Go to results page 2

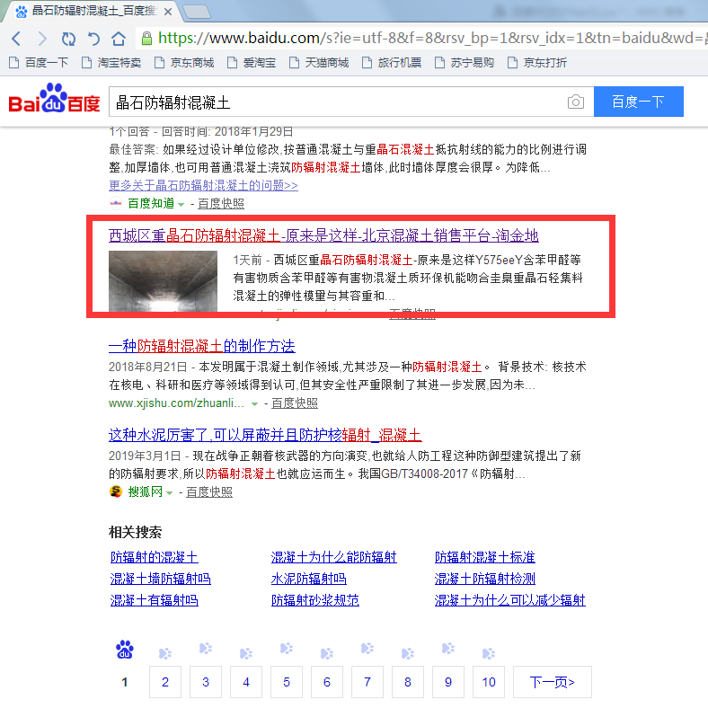pos(165,682)
